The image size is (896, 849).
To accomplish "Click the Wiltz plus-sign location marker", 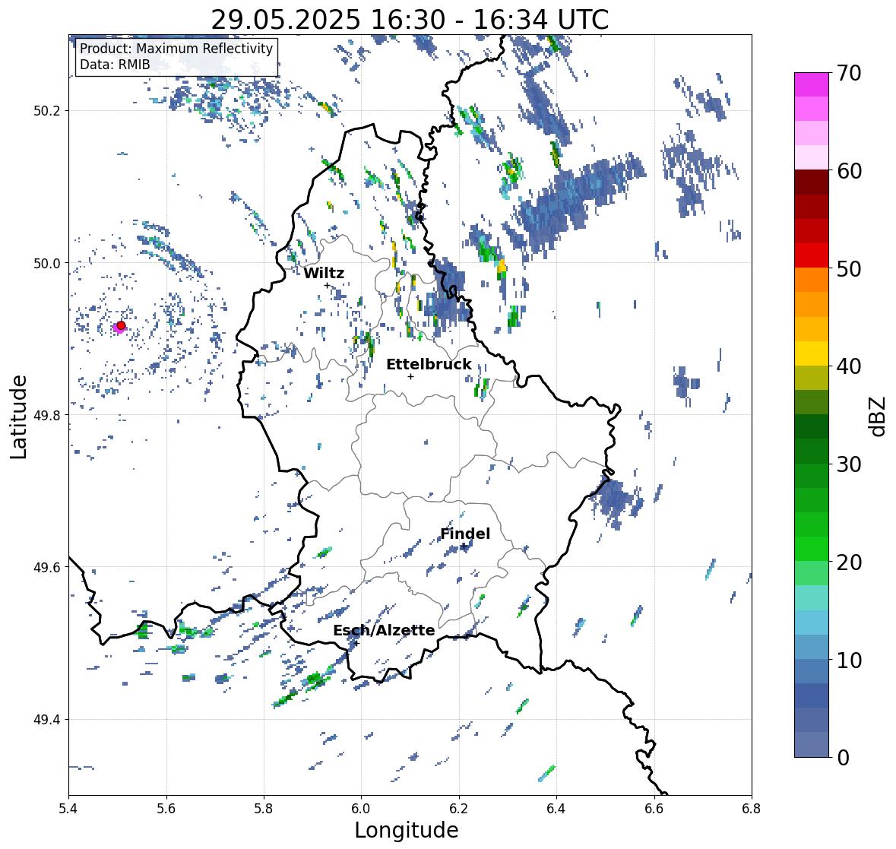I will point(327,286).
